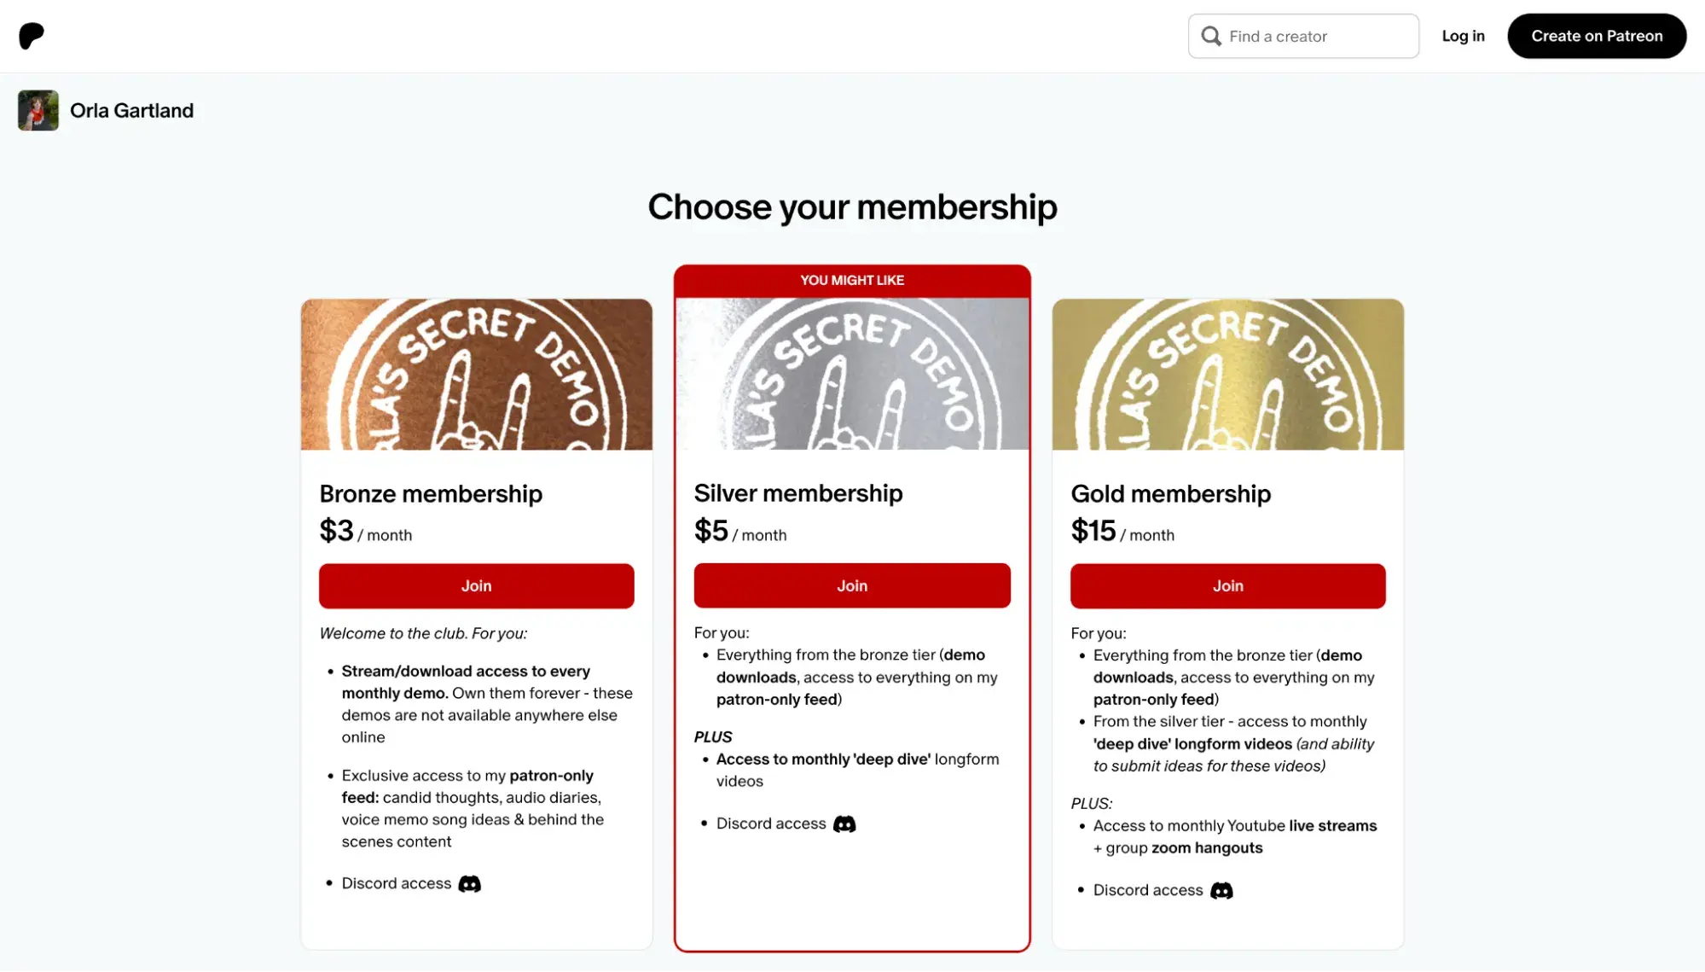The image size is (1705, 972).
Task: Click Discord icon in Silver tier
Action: click(844, 824)
